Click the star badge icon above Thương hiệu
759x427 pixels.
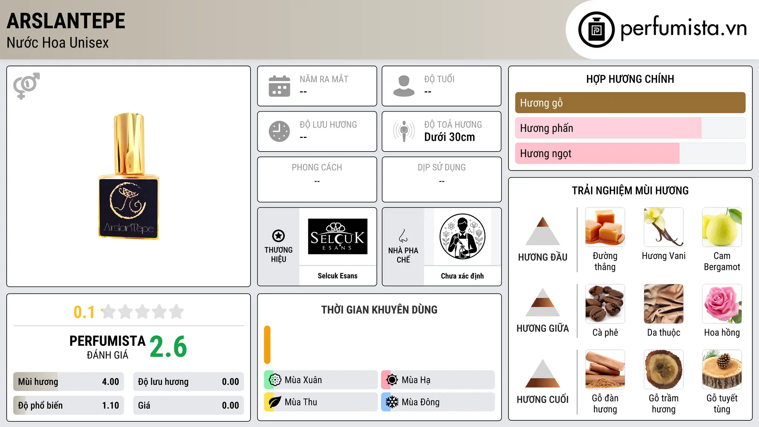[278, 236]
